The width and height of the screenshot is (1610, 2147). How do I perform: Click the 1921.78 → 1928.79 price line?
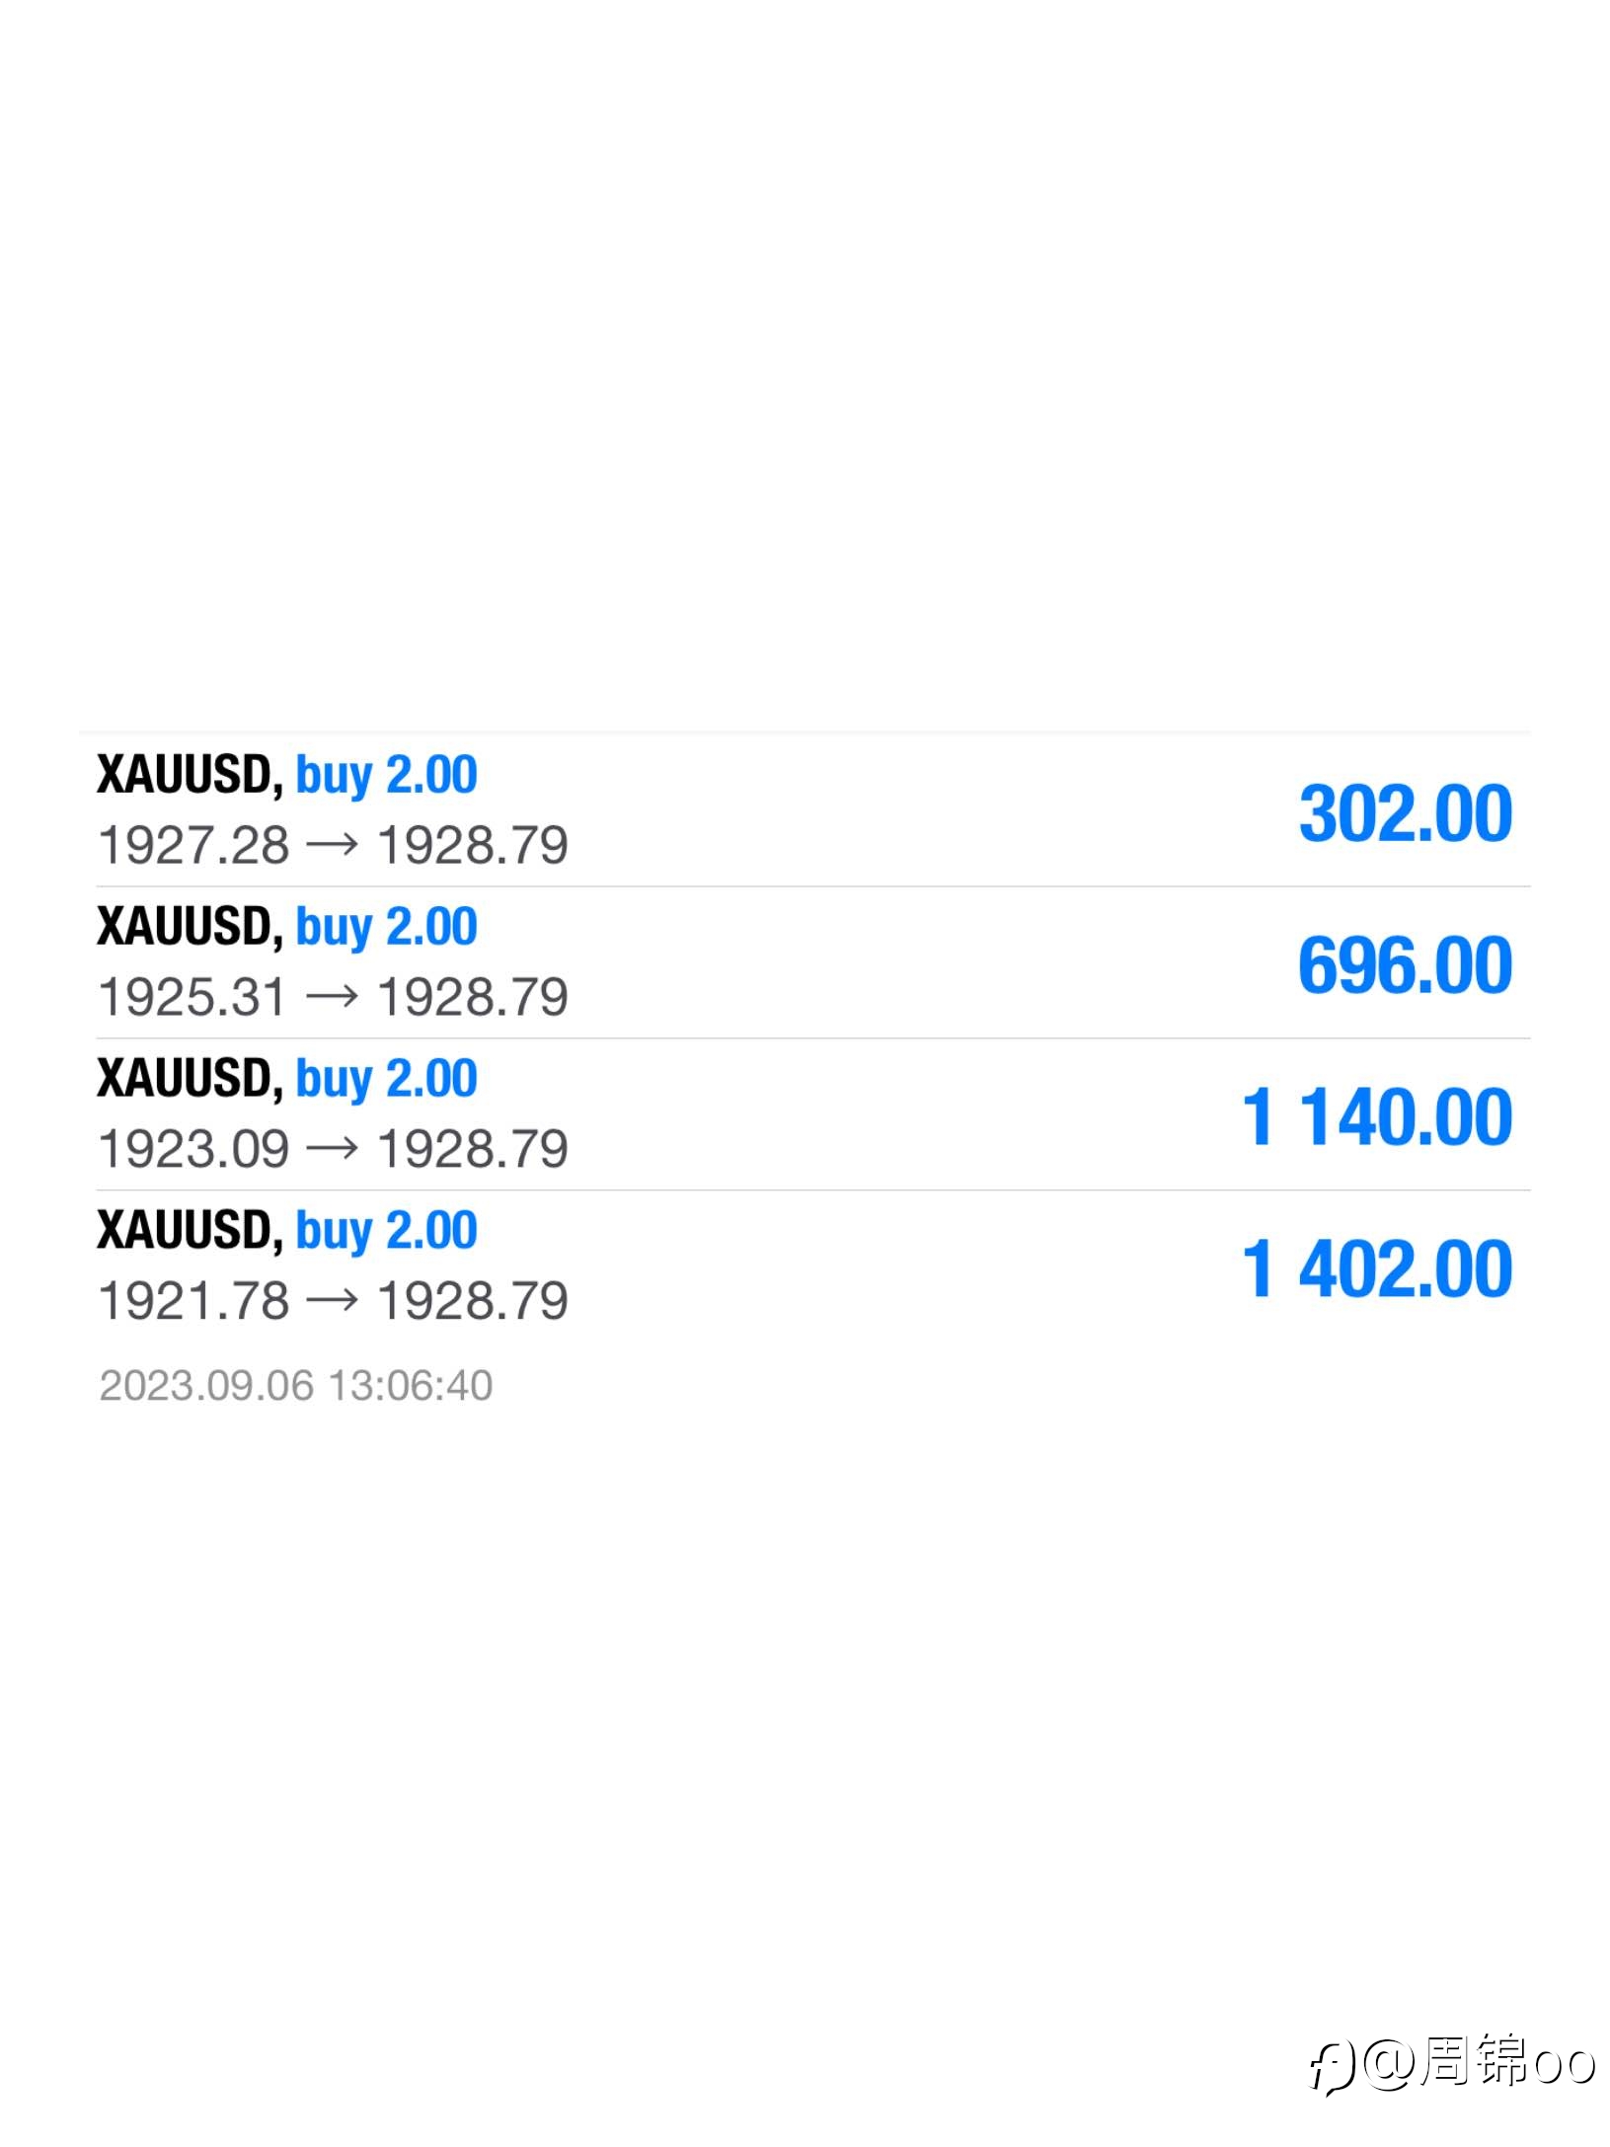[334, 1302]
